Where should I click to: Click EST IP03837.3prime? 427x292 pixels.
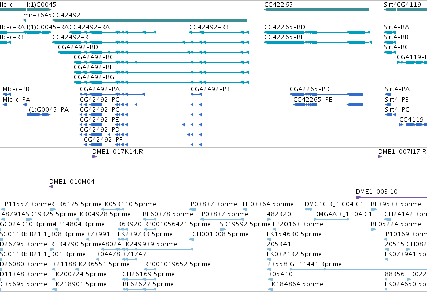coord(192,209)
